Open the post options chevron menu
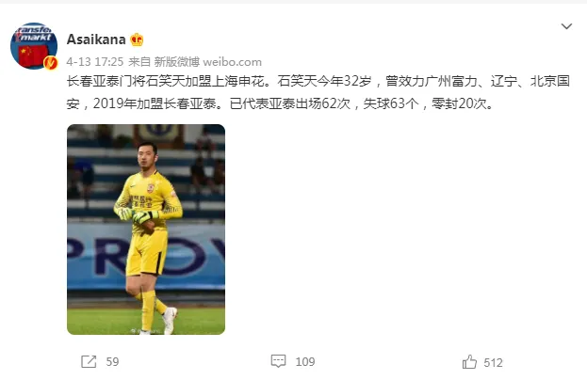The height and width of the screenshot is (380, 587). 566,26
